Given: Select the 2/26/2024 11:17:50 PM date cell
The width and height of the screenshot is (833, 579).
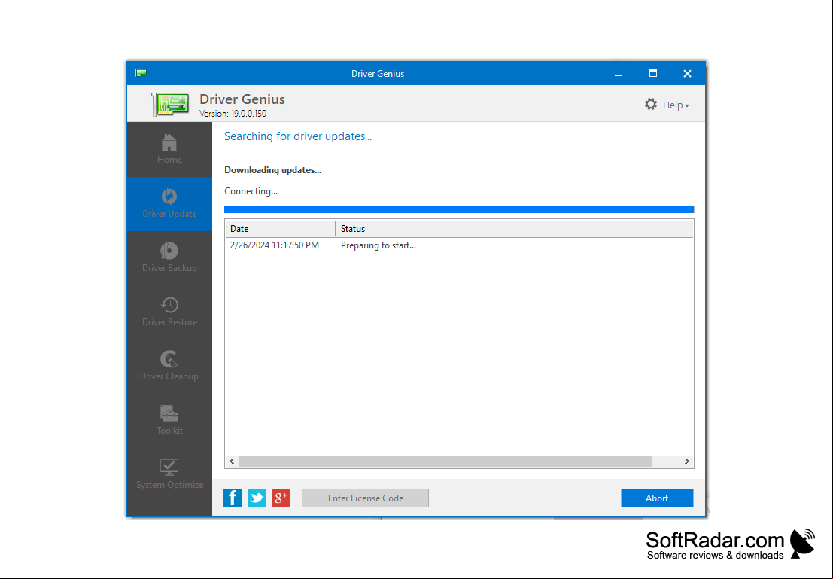Looking at the screenshot, I should point(275,245).
